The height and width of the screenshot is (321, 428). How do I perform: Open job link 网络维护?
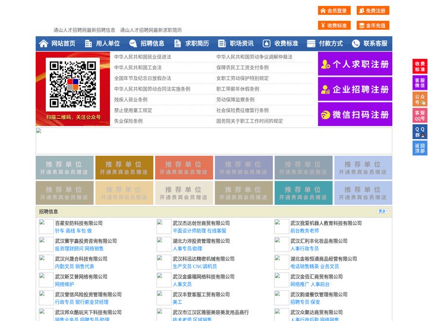pos(64,284)
